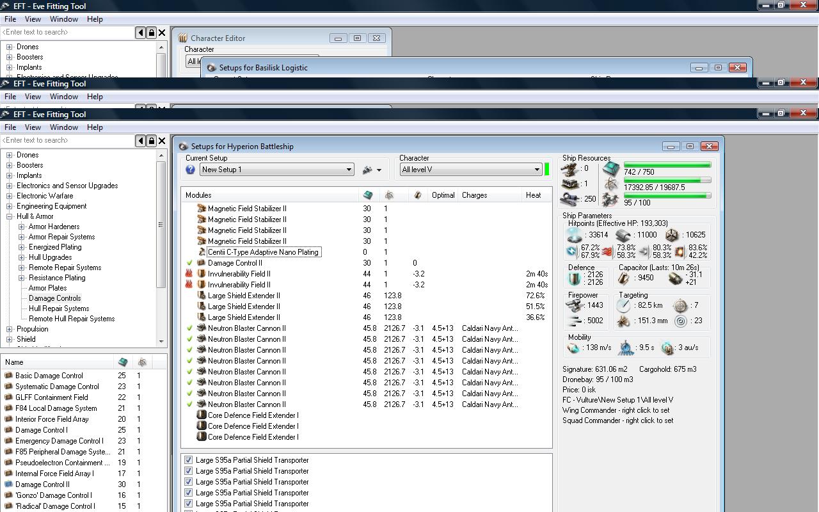Click the Defence shield icon showing 2126
This screenshot has height=512, width=819.
pos(574,278)
